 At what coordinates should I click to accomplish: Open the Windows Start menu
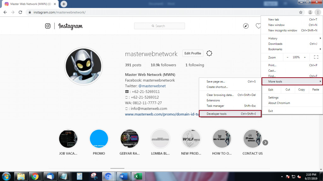coord(6,176)
